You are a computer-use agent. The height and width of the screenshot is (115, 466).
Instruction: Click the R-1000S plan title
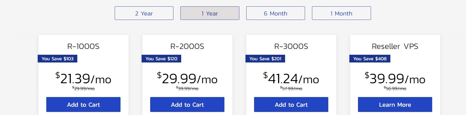click(x=83, y=46)
